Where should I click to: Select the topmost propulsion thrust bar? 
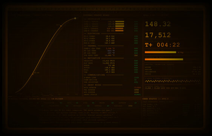(120, 22)
